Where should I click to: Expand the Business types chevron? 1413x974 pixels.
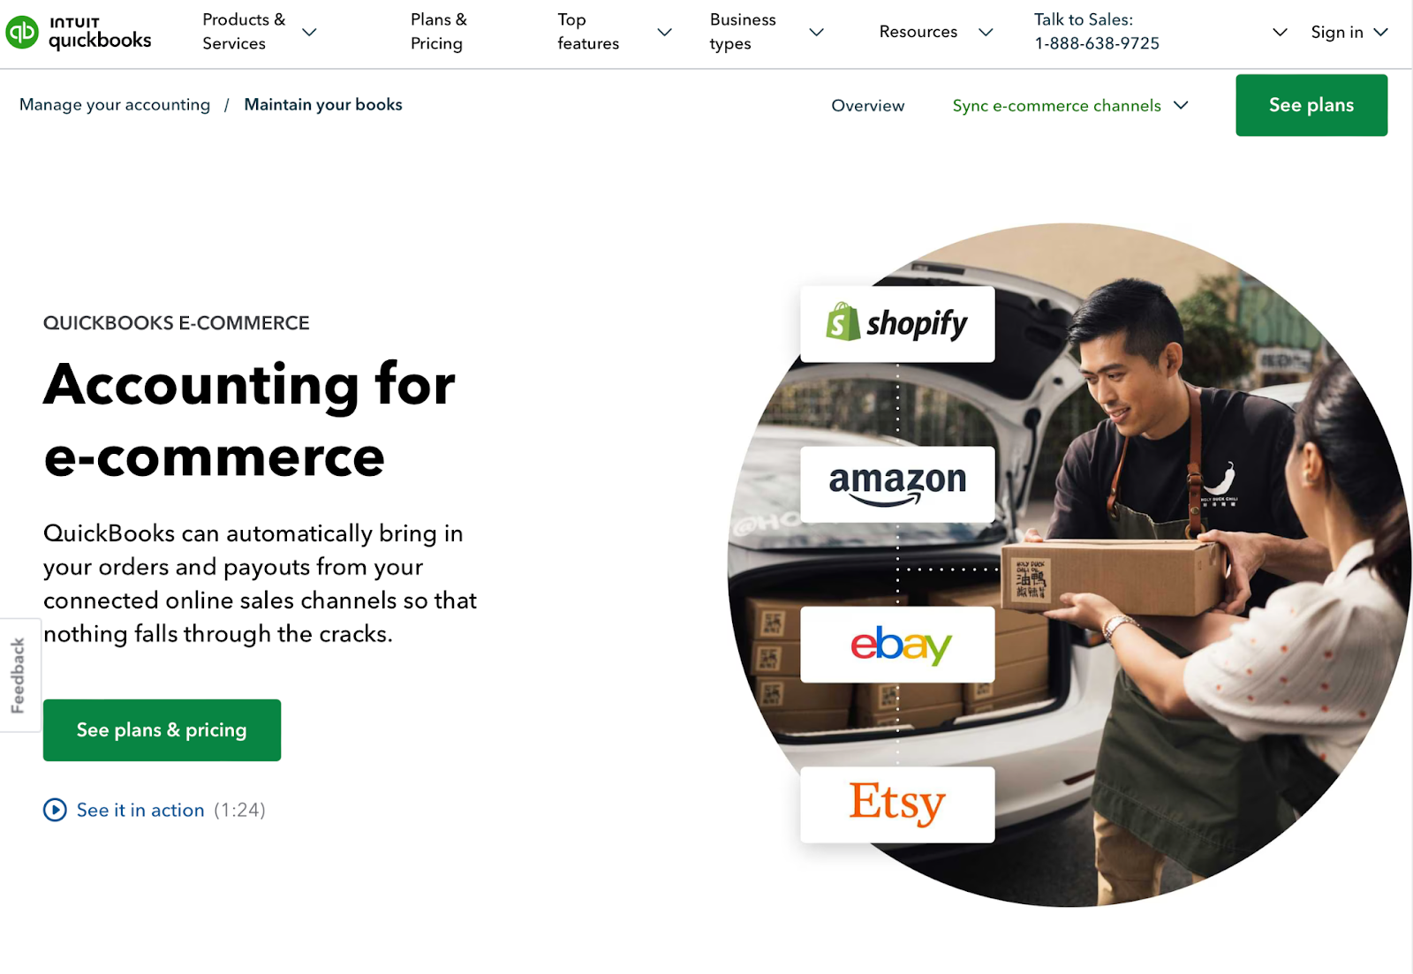pyautogui.click(x=817, y=32)
